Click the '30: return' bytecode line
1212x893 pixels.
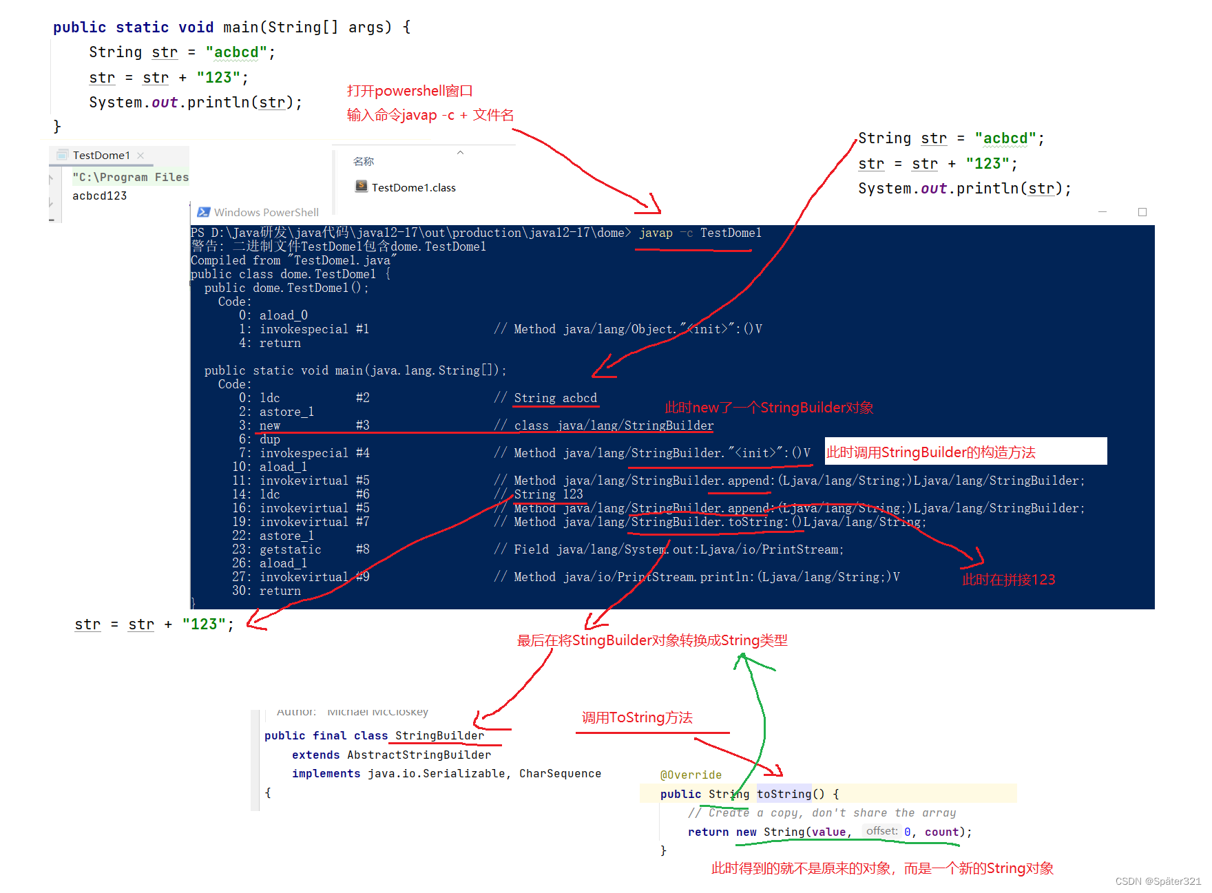coord(267,591)
